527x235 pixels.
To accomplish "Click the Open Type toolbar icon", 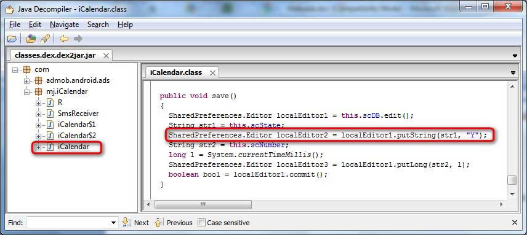I will tap(31, 39).
